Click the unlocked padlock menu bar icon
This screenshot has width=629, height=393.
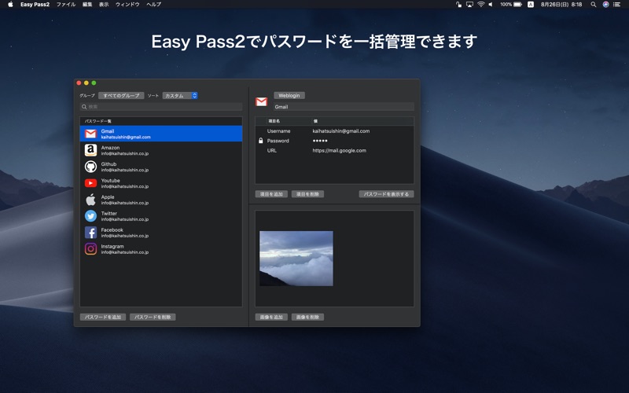458,5
